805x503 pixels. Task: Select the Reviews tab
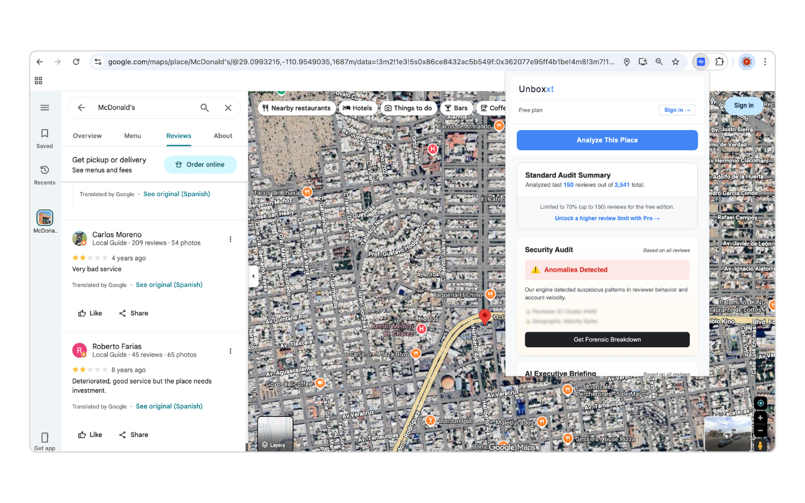point(179,136)
